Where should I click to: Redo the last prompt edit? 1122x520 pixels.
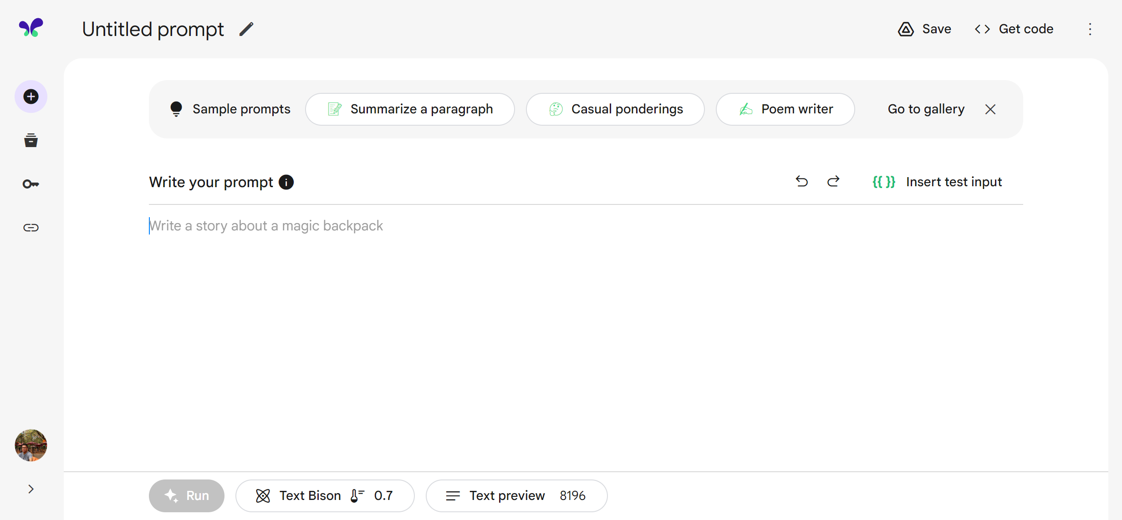point(833,182)
